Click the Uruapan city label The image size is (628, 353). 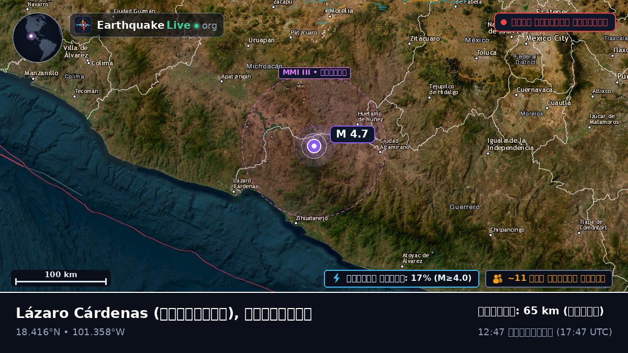261,40
